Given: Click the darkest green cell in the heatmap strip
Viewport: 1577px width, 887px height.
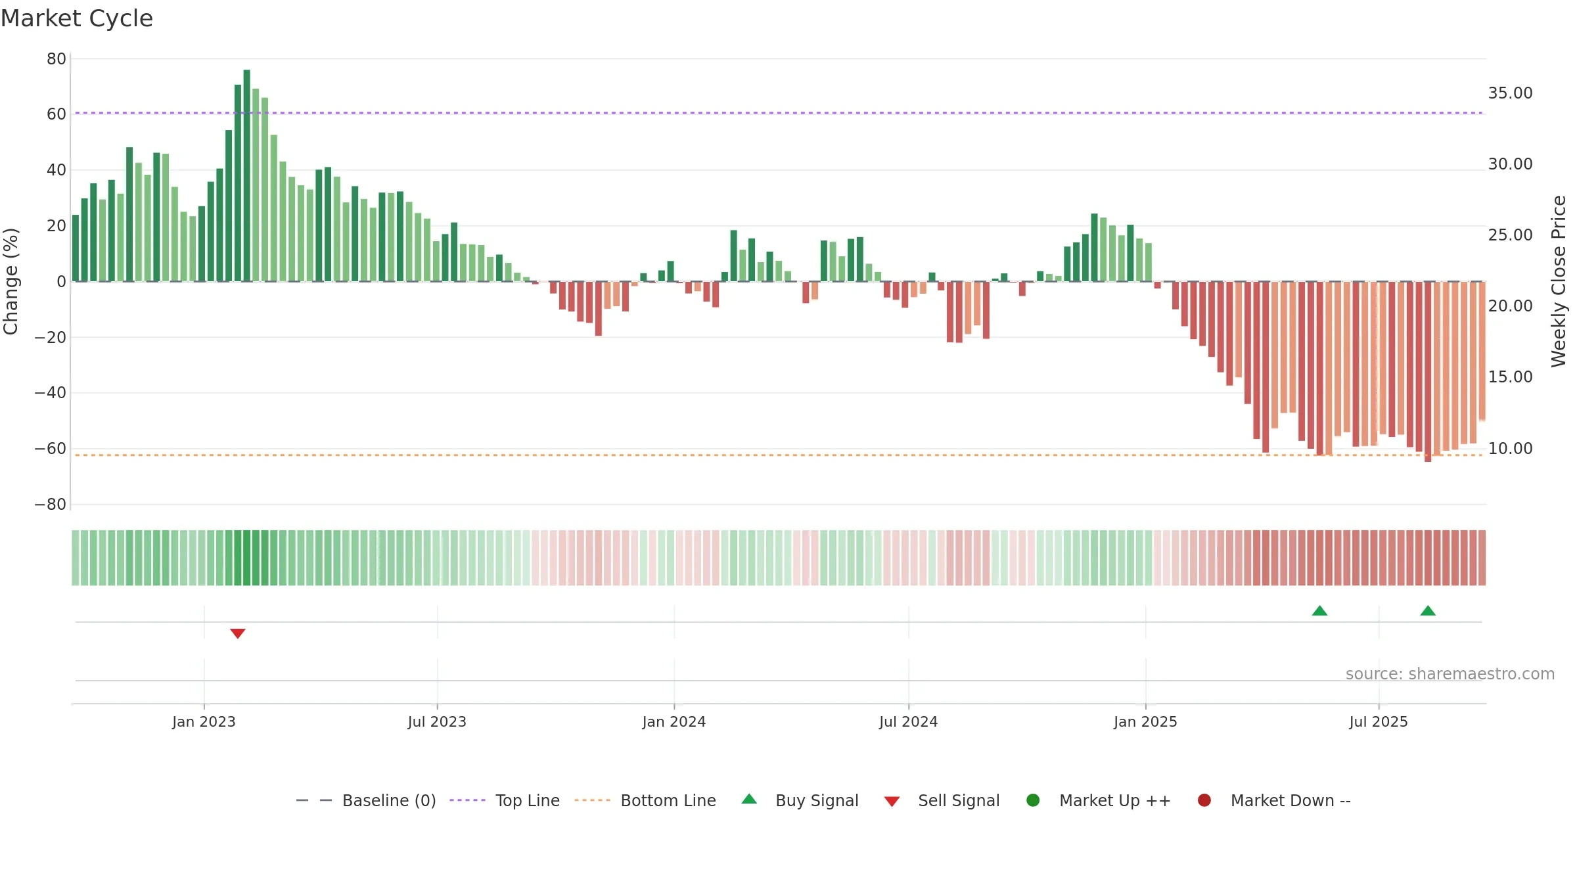Looking at the screenshot, I should (247, 558).
